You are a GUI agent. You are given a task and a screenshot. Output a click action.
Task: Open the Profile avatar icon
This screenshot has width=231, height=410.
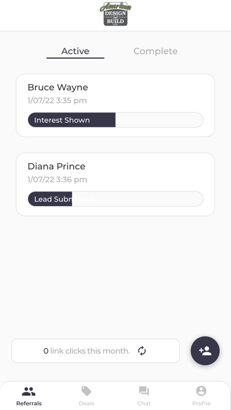201,391
